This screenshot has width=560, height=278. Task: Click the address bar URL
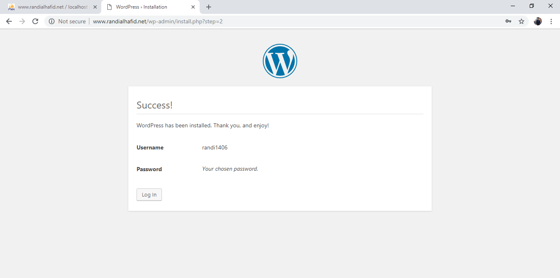158,21
